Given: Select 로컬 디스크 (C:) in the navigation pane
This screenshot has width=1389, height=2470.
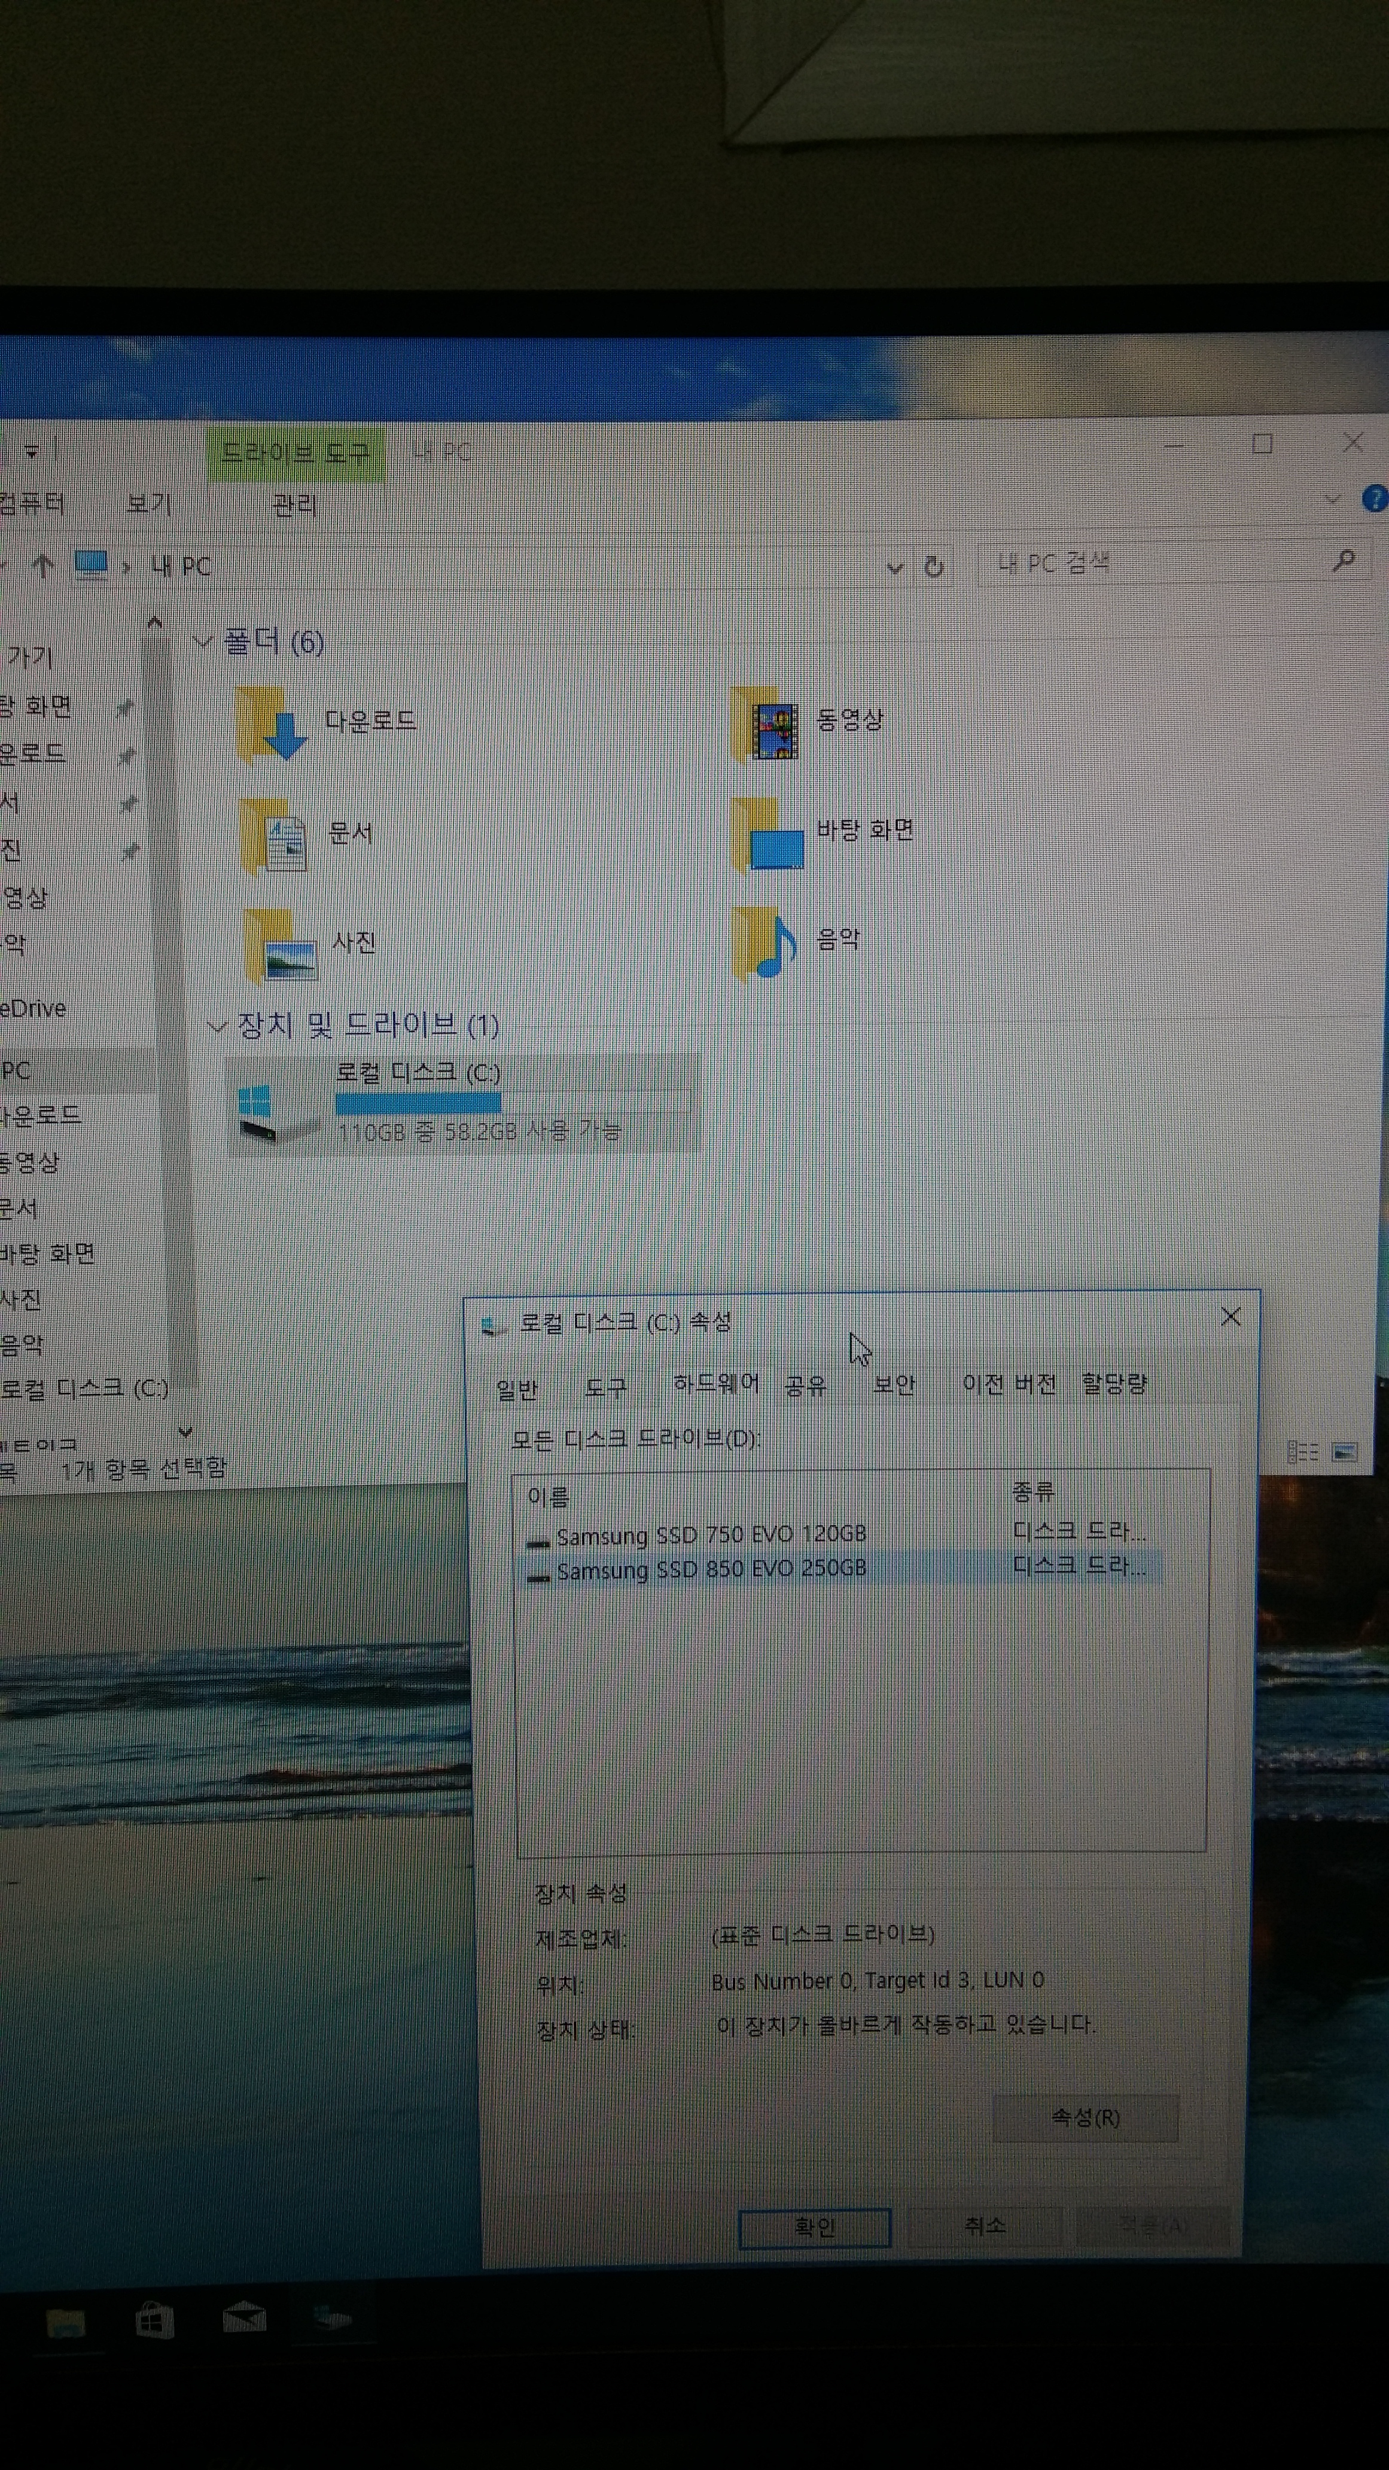Looking at the screenshot, I should coord(83,1388).
